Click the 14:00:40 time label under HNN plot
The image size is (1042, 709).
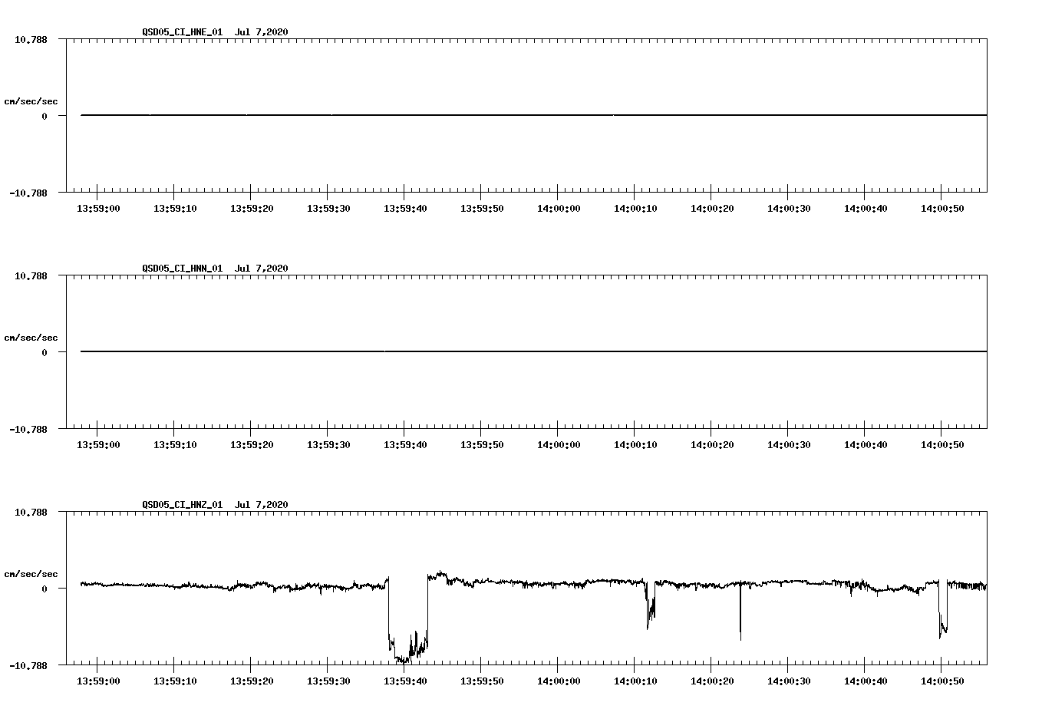coord(866,445)
